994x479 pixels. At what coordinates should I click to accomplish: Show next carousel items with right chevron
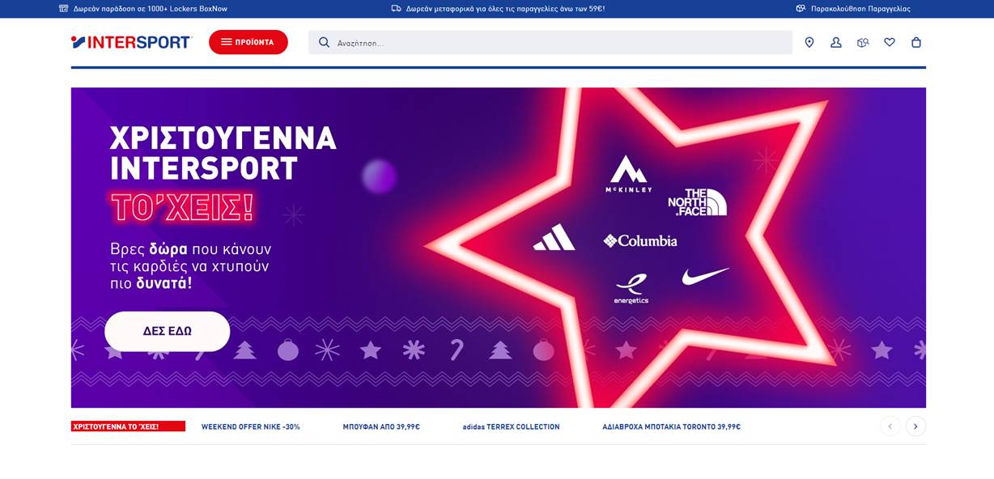point(915,426)
